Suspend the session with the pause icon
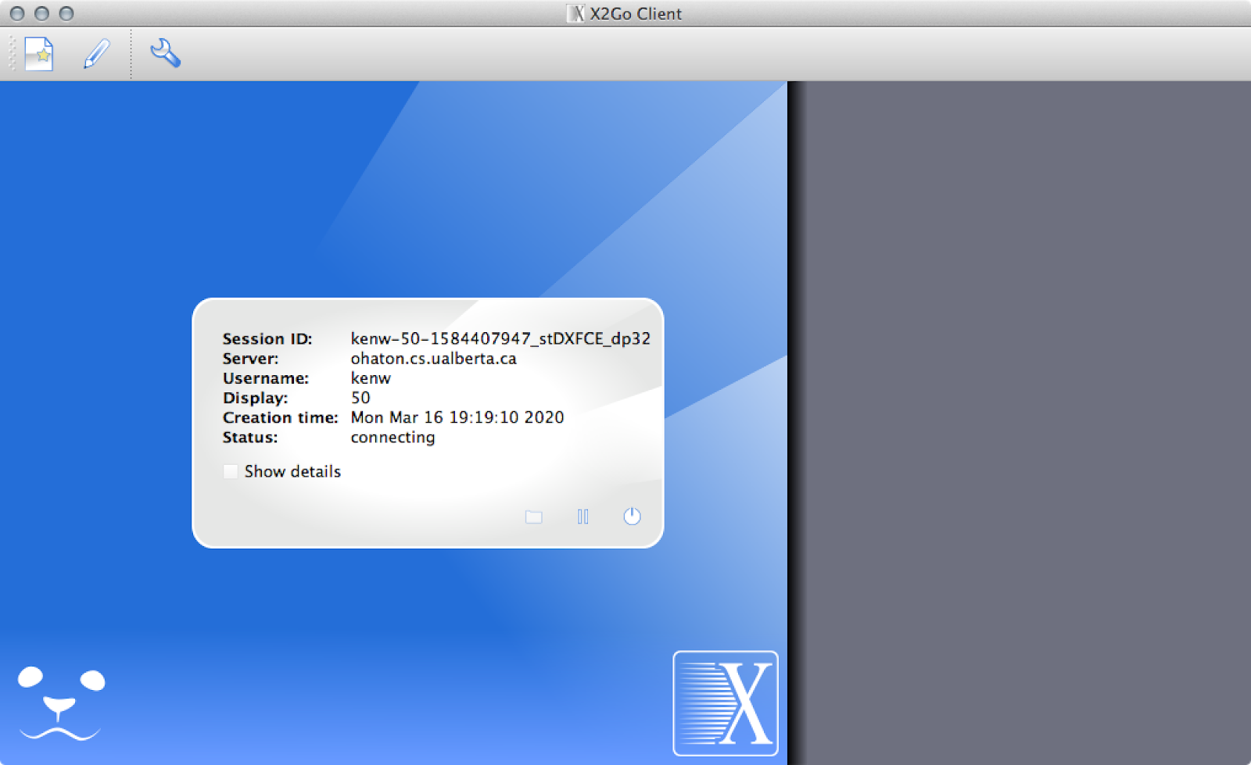 coord(582,517)
